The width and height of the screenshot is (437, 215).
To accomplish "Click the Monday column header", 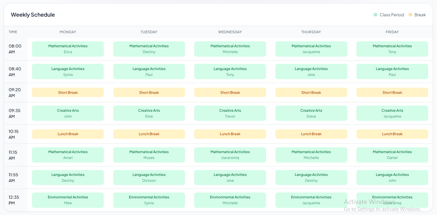I will tap(68, 32).
